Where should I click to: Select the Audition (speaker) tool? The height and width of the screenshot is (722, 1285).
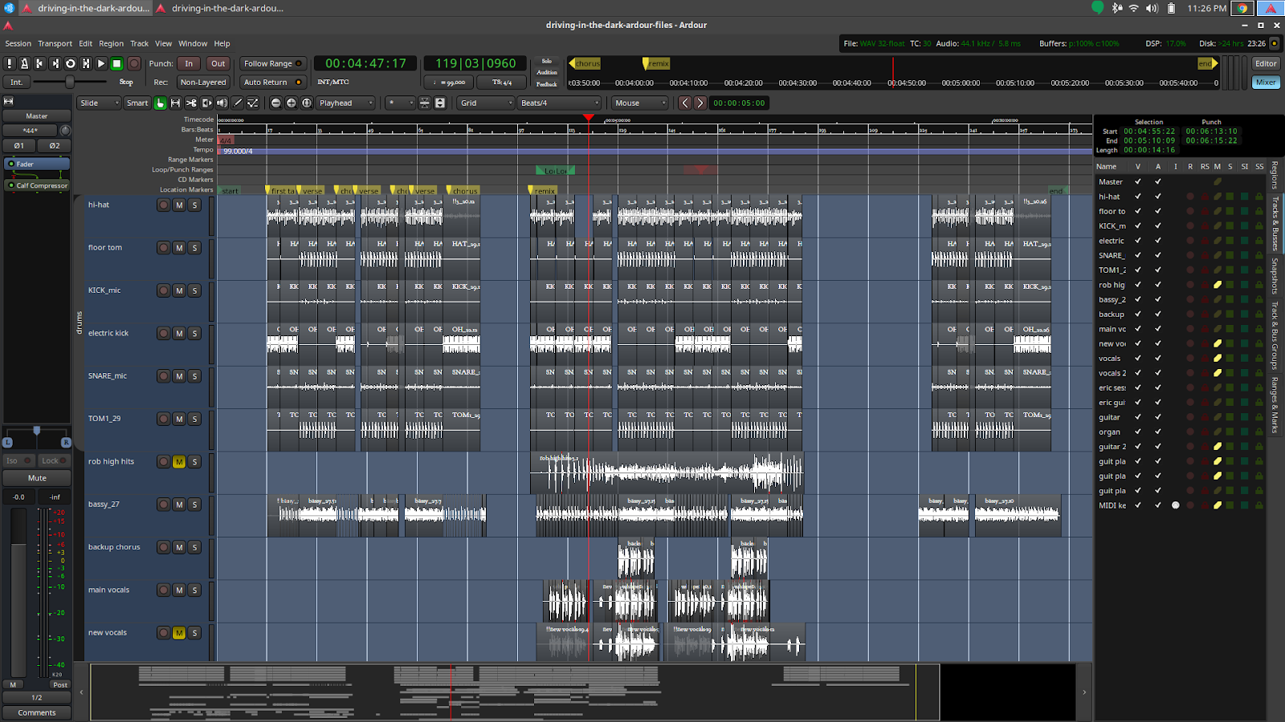(x=222, y=103)
